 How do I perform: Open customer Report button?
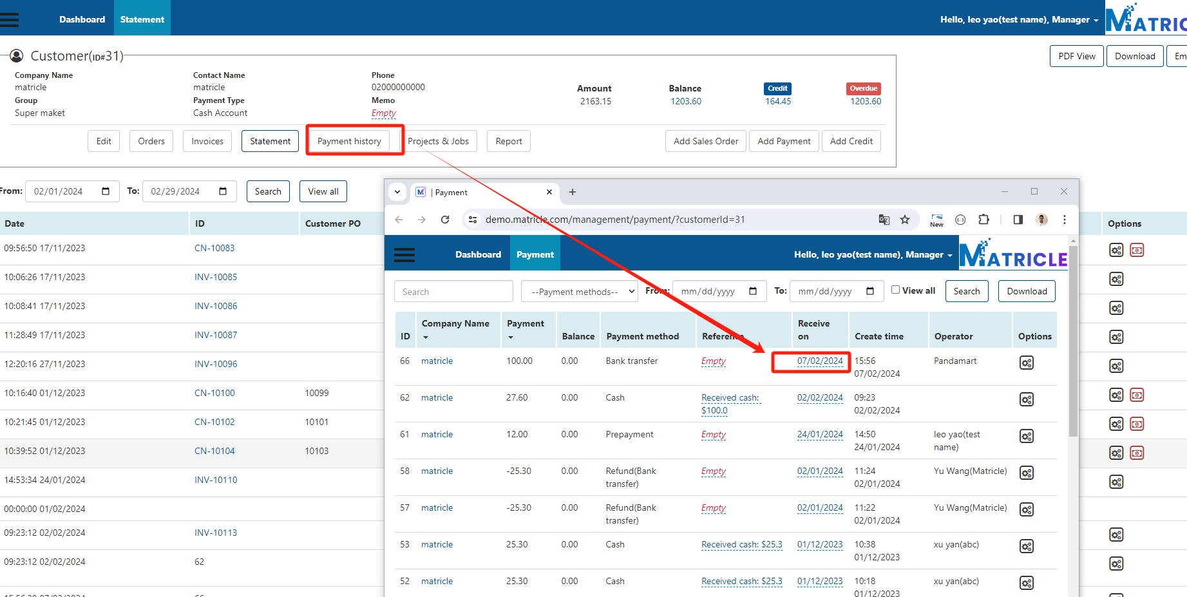[x=509, y=141]
